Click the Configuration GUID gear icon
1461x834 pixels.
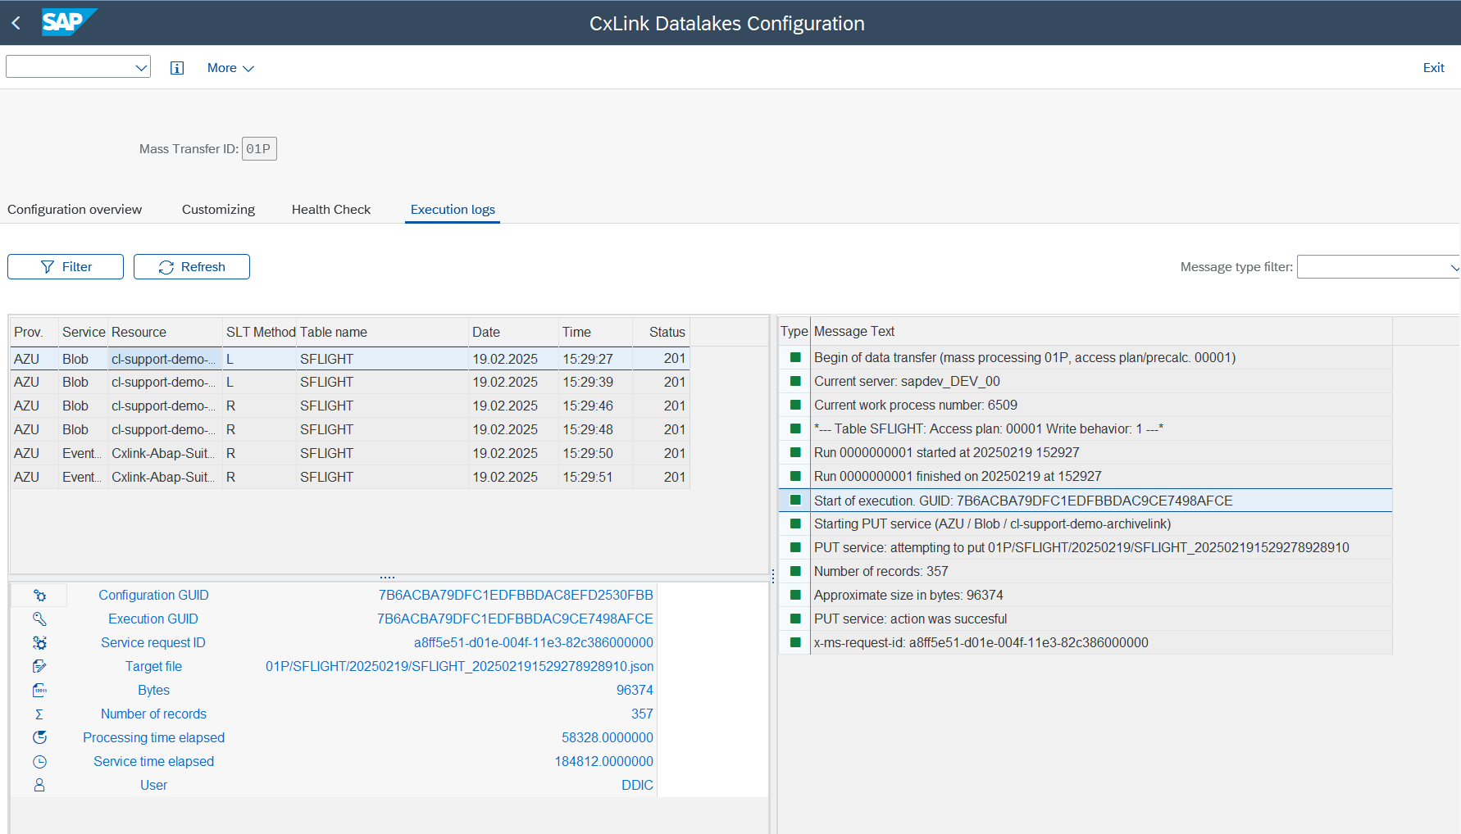pyautogui.click(x=39, y=596)
